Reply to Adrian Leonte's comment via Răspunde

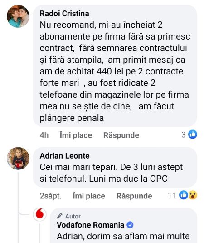click(x=134, y=196)
